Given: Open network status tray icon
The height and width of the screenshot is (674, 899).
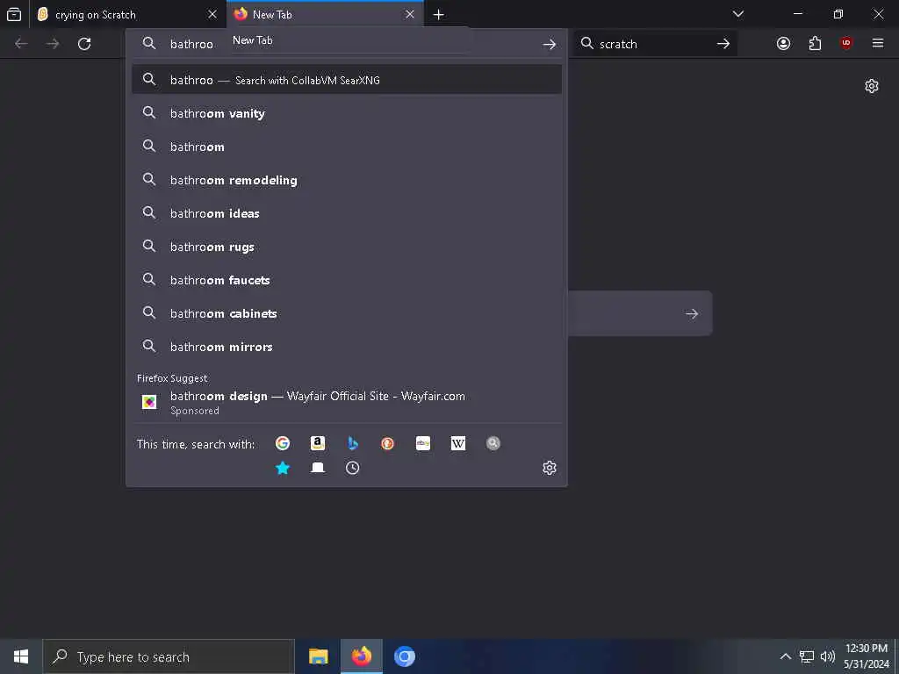Looking at the screenshot, I should [x=807, y=656].
